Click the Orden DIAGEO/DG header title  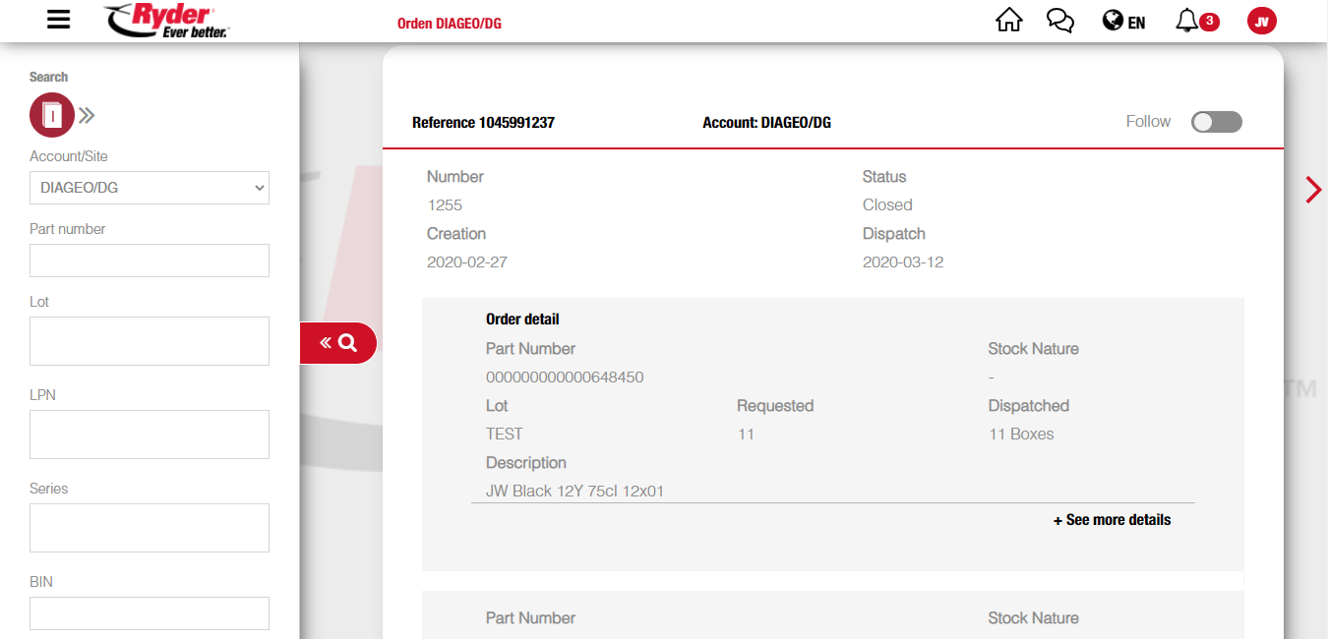coord(449,23)
